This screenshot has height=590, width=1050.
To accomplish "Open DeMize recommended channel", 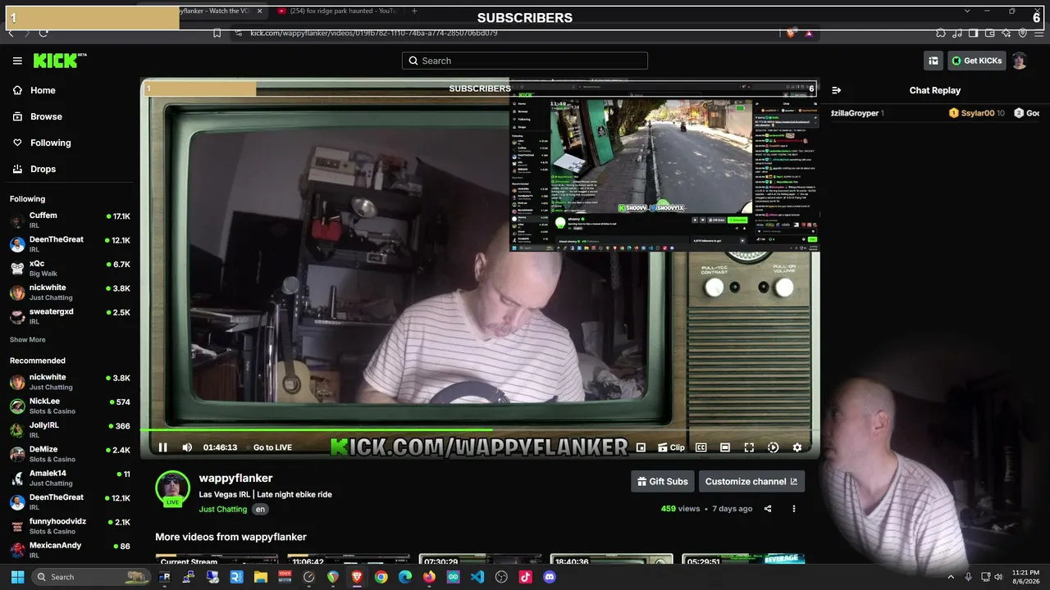I will [x=70, y=454].
